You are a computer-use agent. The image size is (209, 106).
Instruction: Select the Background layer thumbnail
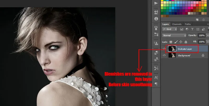172,55
